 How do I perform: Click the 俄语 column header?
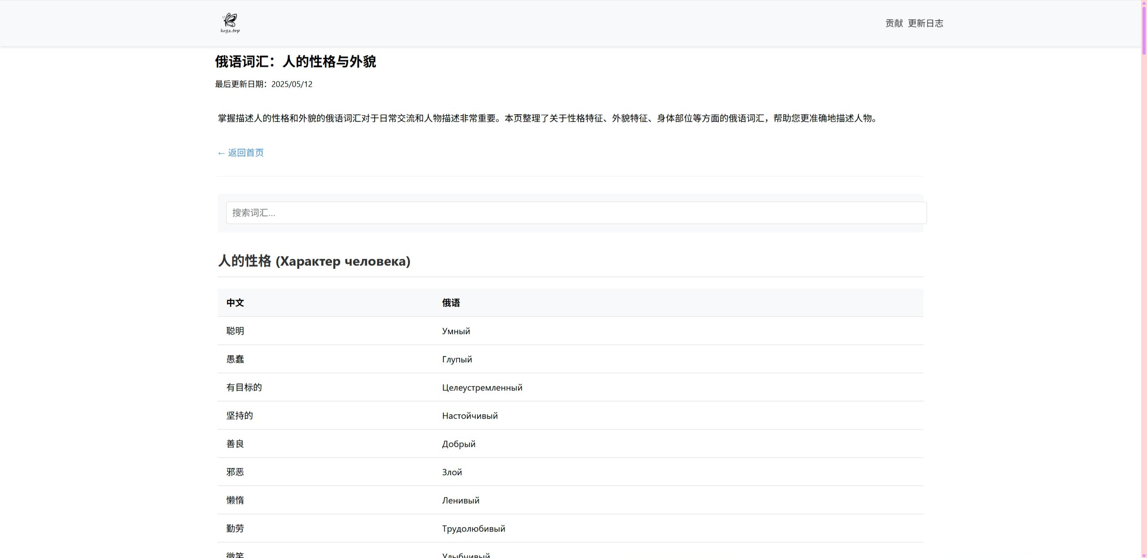click(451, 302)
